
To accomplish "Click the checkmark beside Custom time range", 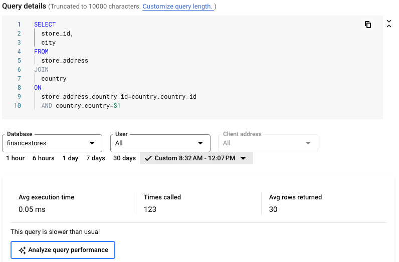I will pyautogui.click(x=148, y=158).
